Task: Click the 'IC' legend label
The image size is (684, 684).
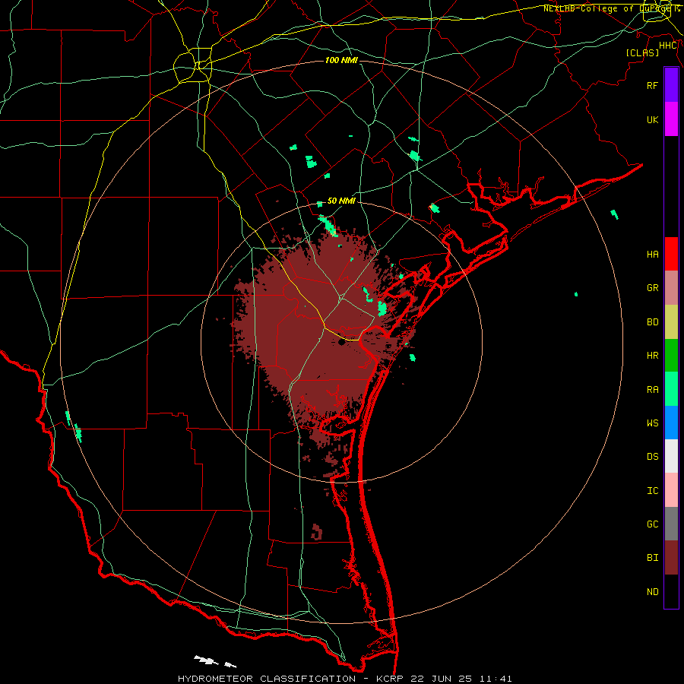Action: [652, 491]
